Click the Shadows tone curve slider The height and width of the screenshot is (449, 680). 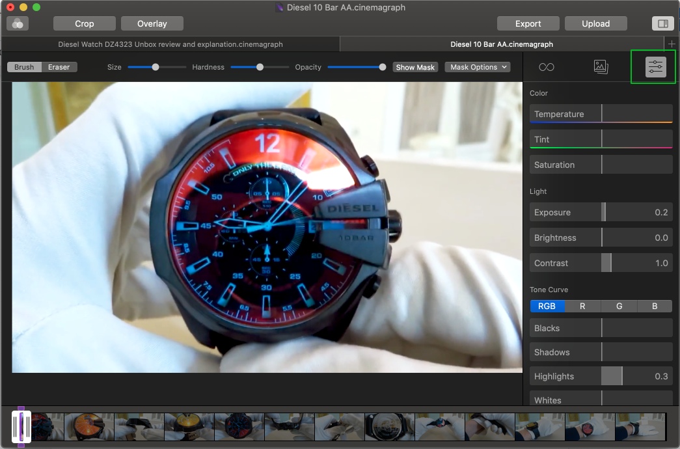click(x=601, y=352)
